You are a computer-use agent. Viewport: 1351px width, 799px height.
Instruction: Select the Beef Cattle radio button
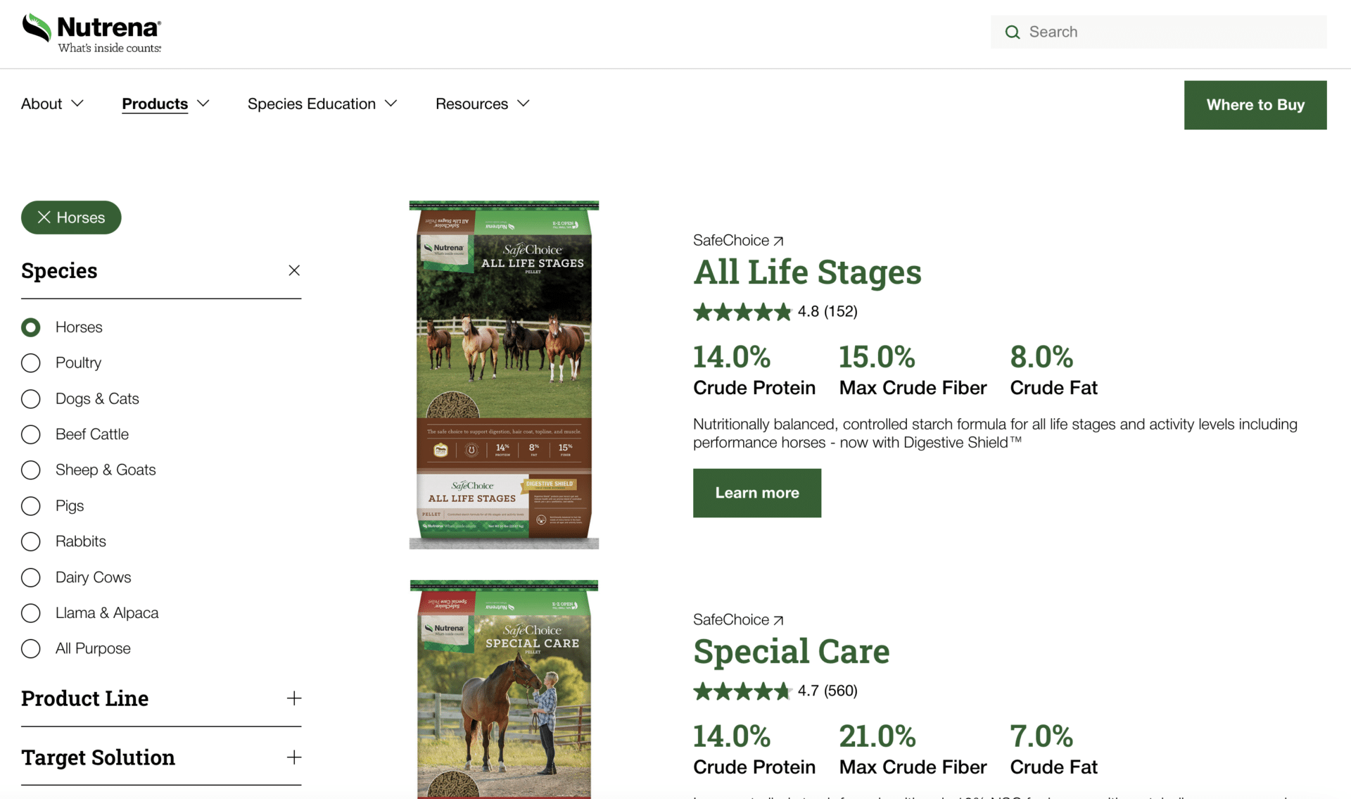coord(31,434)
